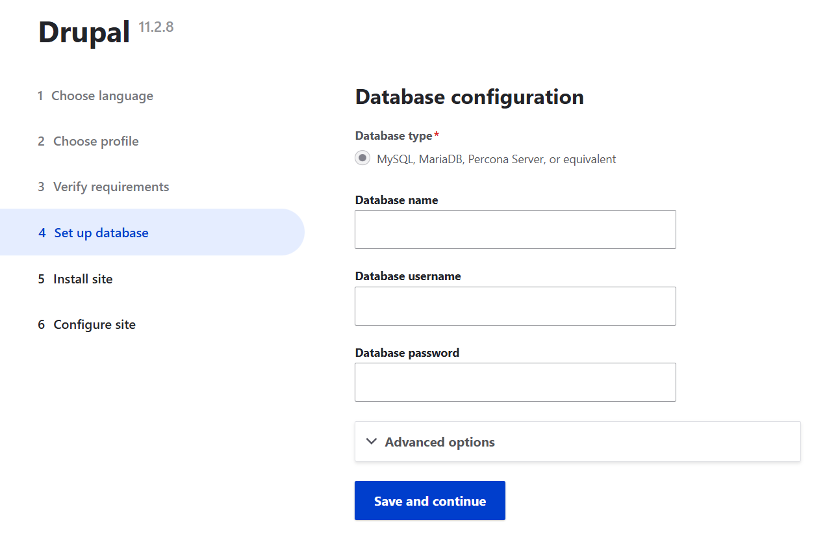Expand the Advanced options chevron
This screenshot has height=559, width=825.
point(372,441)
